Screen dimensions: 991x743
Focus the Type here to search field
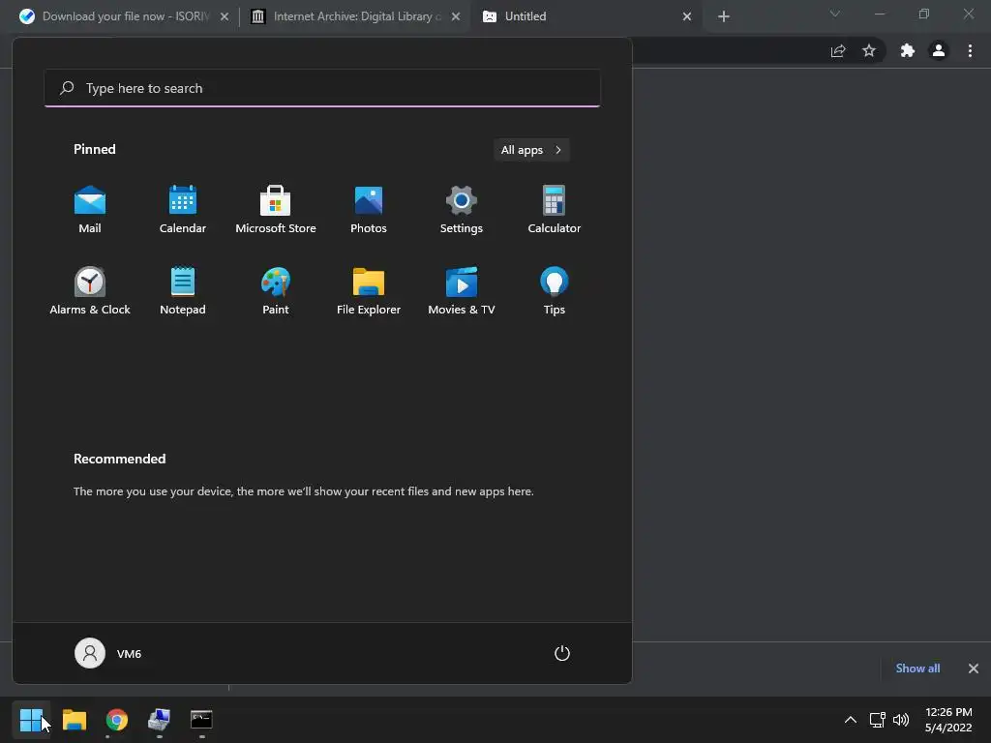322,88
